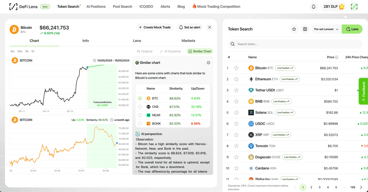Open the AI Positions menu item

[96, 6]
